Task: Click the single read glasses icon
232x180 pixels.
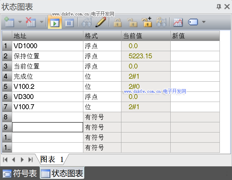Action: click(87, 22)
